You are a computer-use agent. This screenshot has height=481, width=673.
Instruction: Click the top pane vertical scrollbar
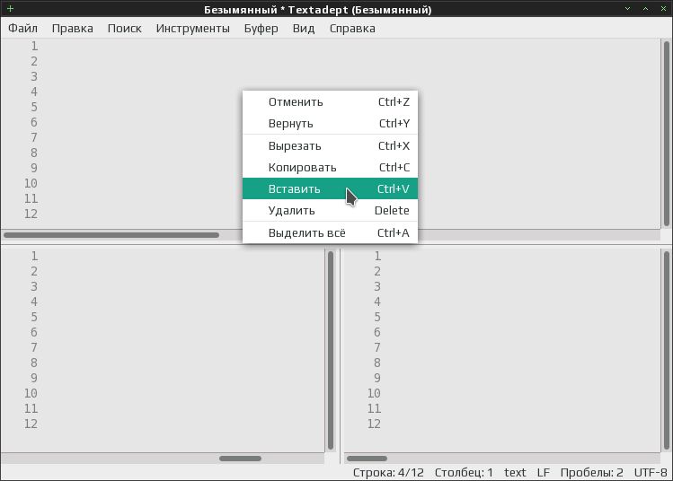tap(666, 134)
